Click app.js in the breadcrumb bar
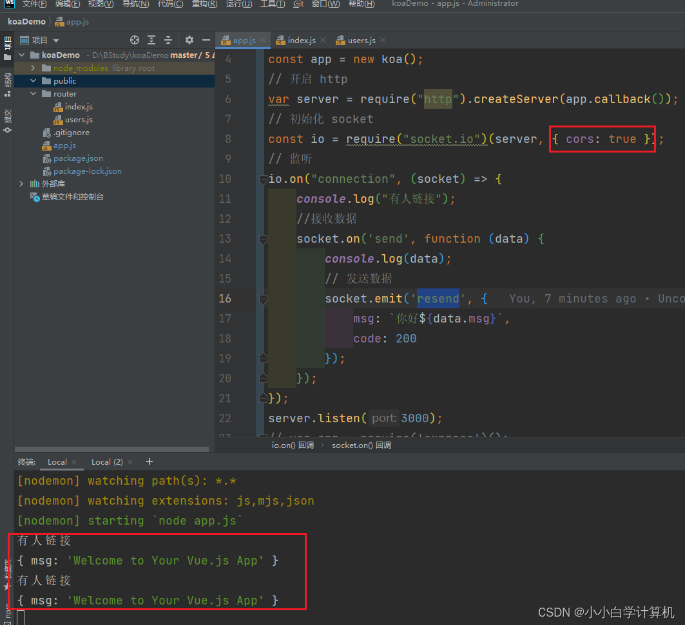The height and width of the screenshot is (625, 685). (72, 22)
